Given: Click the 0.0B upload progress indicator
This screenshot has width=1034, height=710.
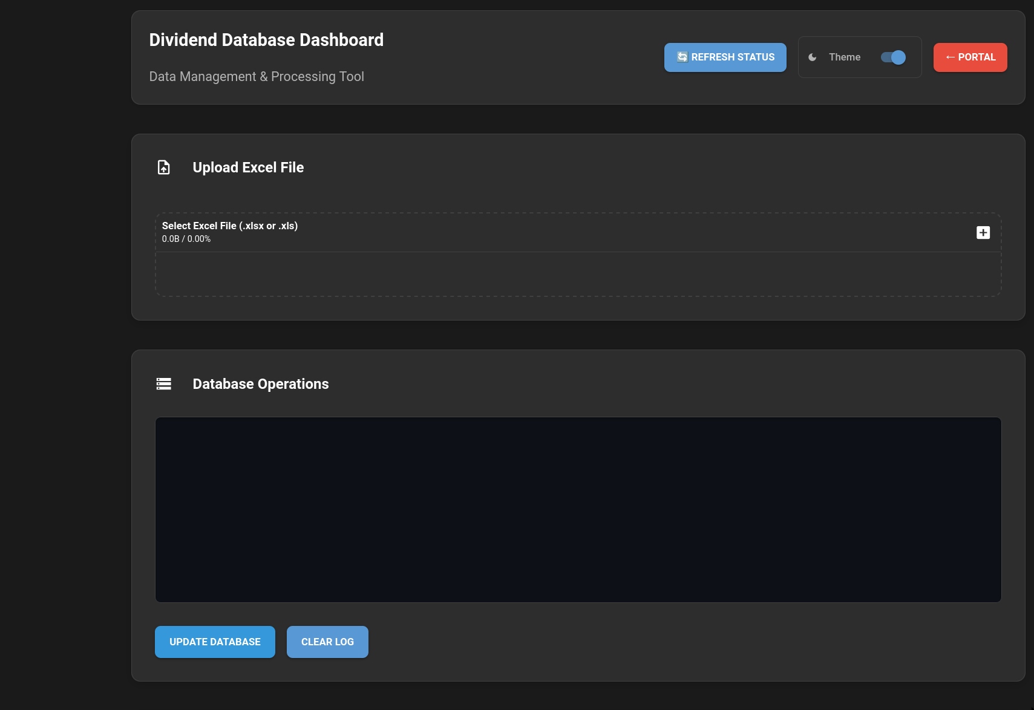Looking at the screenshot, I should pyautogui.click(x=186, y=238).
